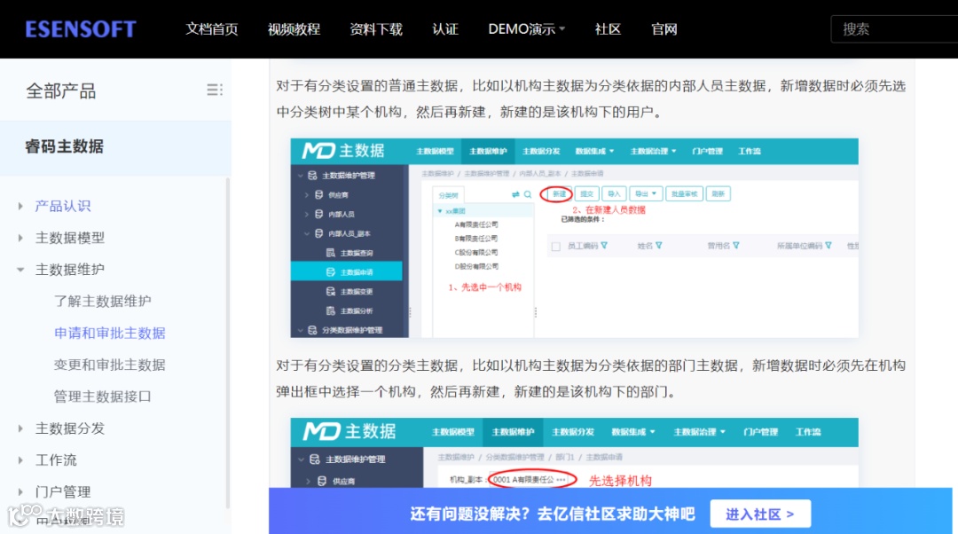Expand the 产品认识 tree arrow
Viewport: 958px width, 534px height.
point(20,207)
